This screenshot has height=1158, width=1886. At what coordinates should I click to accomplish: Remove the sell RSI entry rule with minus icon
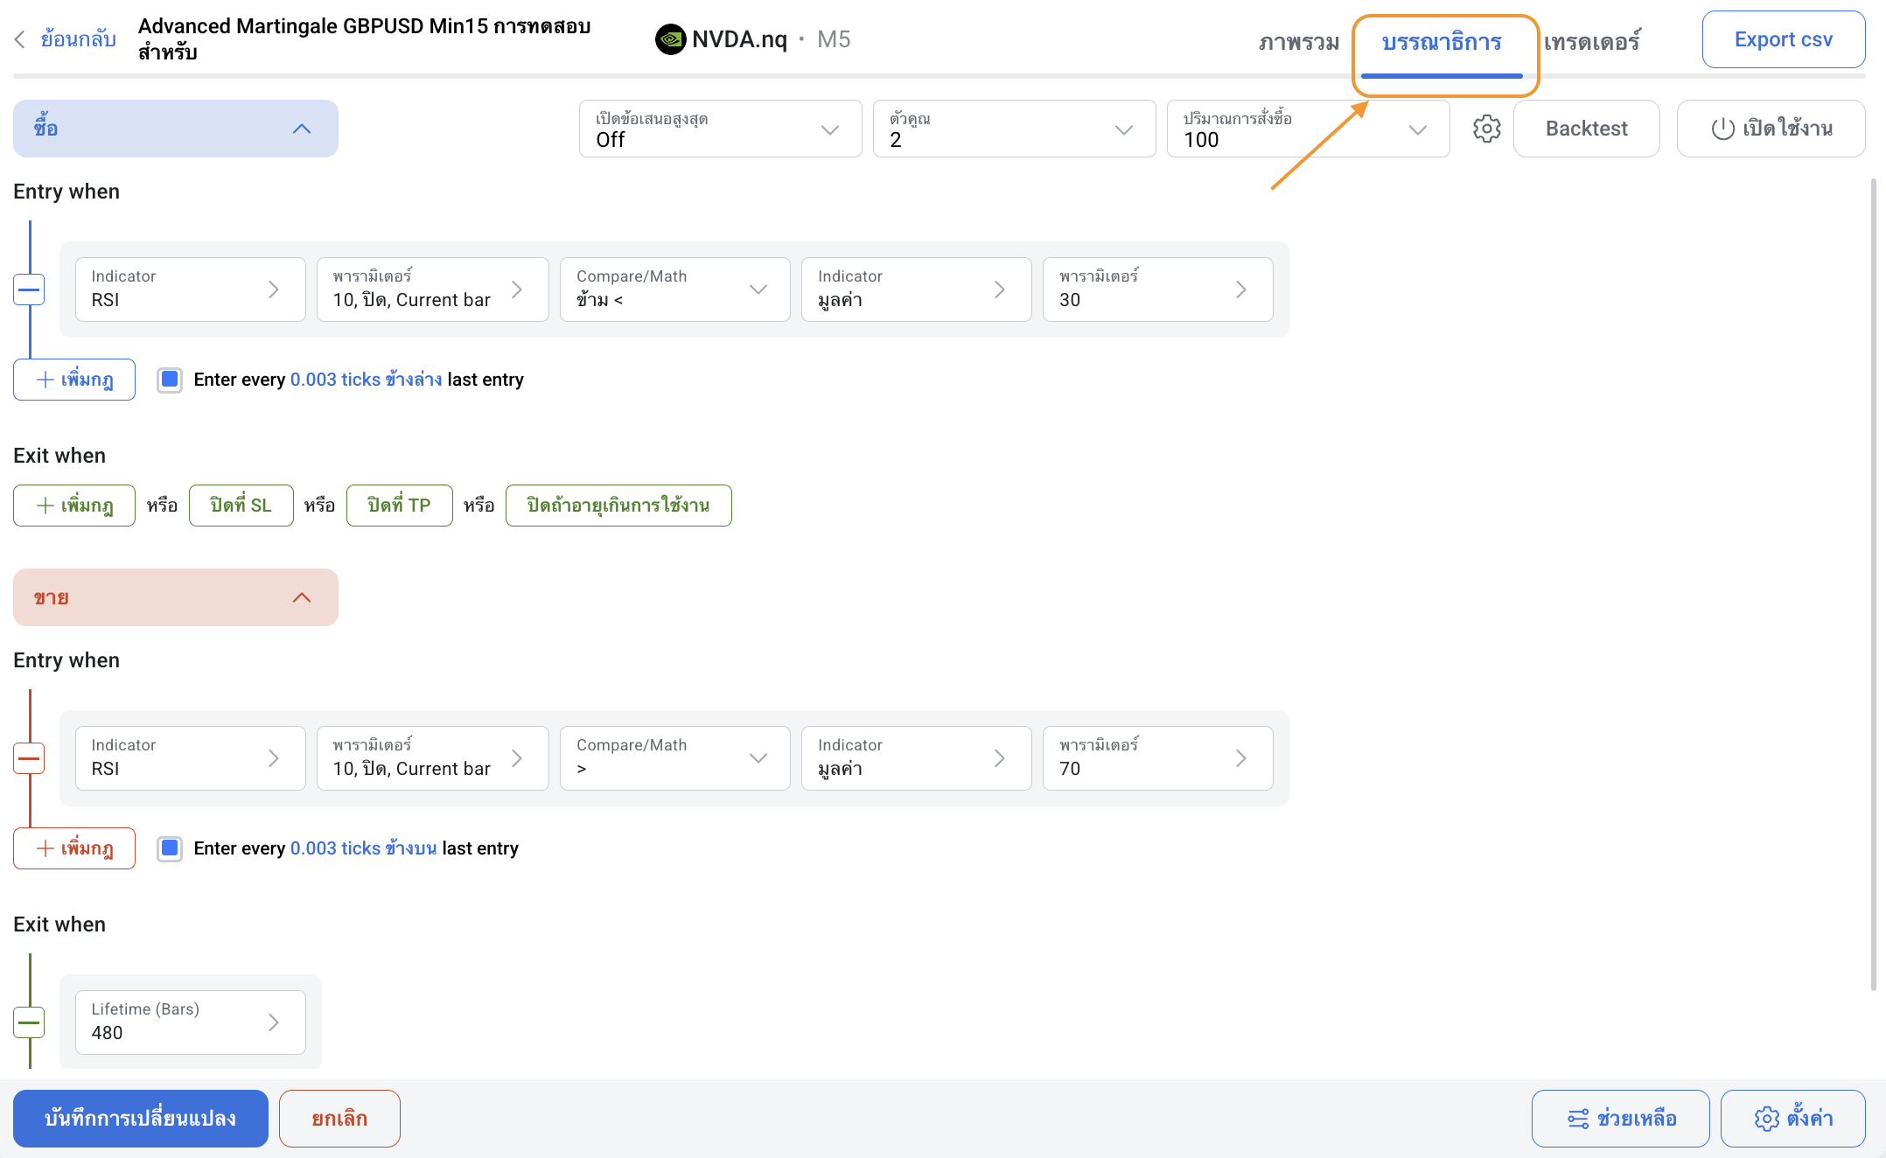(x=30, y=758)
